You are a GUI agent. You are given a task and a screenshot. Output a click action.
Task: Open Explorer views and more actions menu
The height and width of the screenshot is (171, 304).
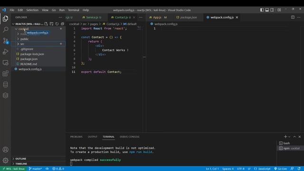[x=60, y=17]
